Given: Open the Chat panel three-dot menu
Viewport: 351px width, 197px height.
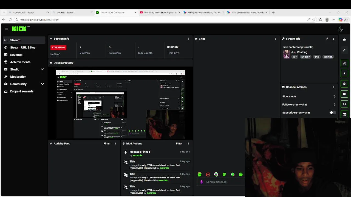Looking at the screenshot, I should pyautogui.click(x=275, y=39).
